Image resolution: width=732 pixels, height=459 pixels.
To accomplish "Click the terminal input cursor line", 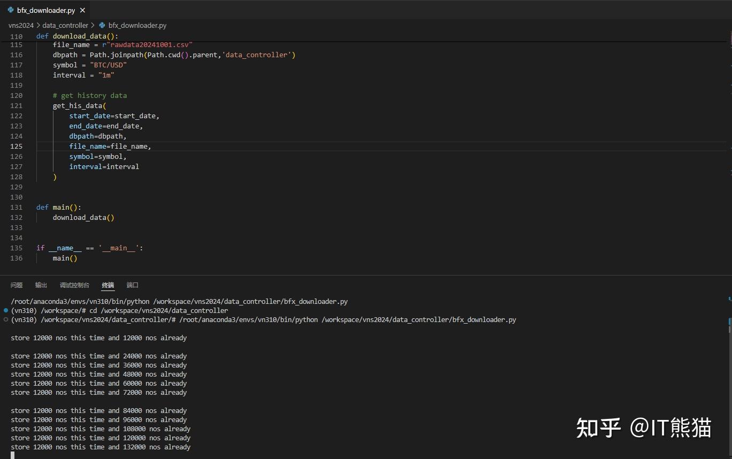I will (12, 455).
